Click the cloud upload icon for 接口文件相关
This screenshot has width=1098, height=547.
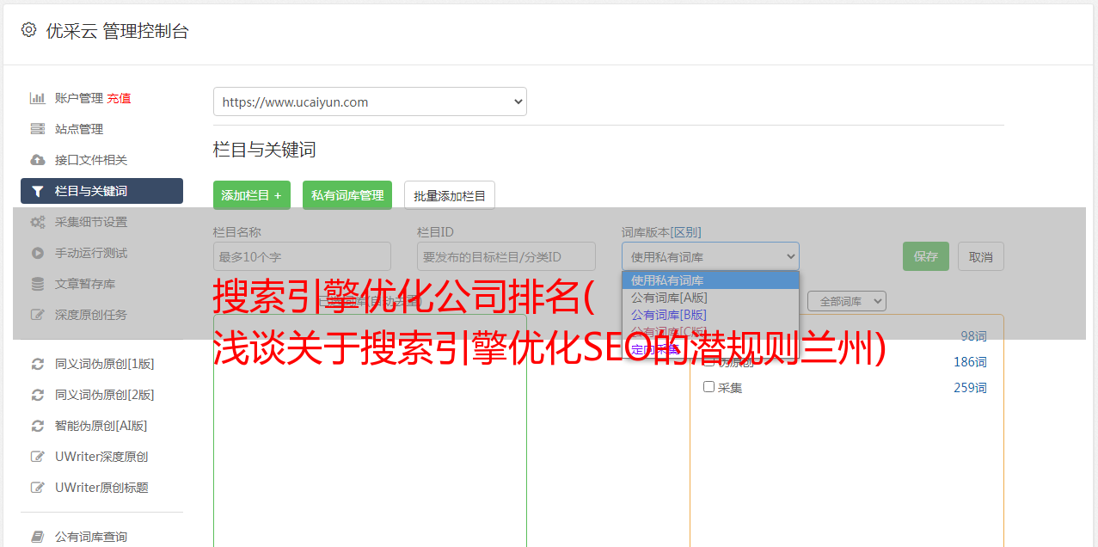[x=37, y=160]
